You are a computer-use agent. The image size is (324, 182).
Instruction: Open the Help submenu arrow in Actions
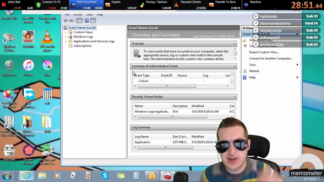click(297, 77)
